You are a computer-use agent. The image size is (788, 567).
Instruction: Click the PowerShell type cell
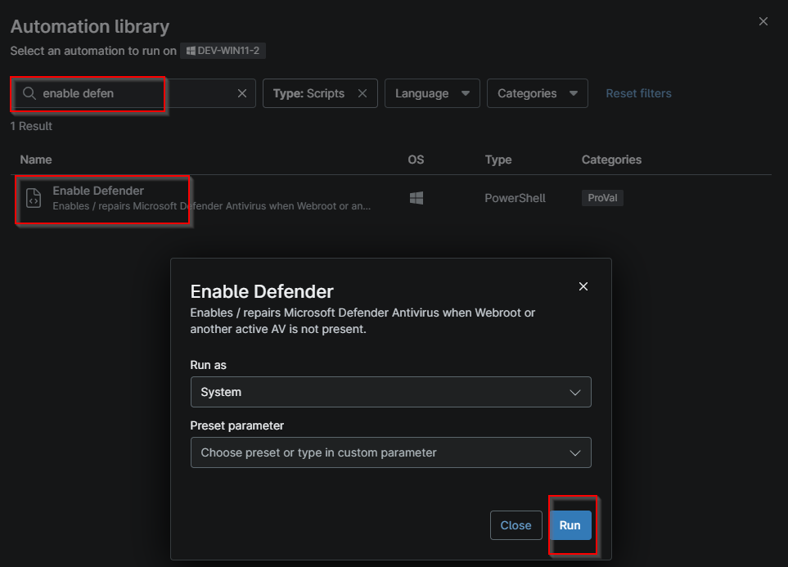coord(516,198)
